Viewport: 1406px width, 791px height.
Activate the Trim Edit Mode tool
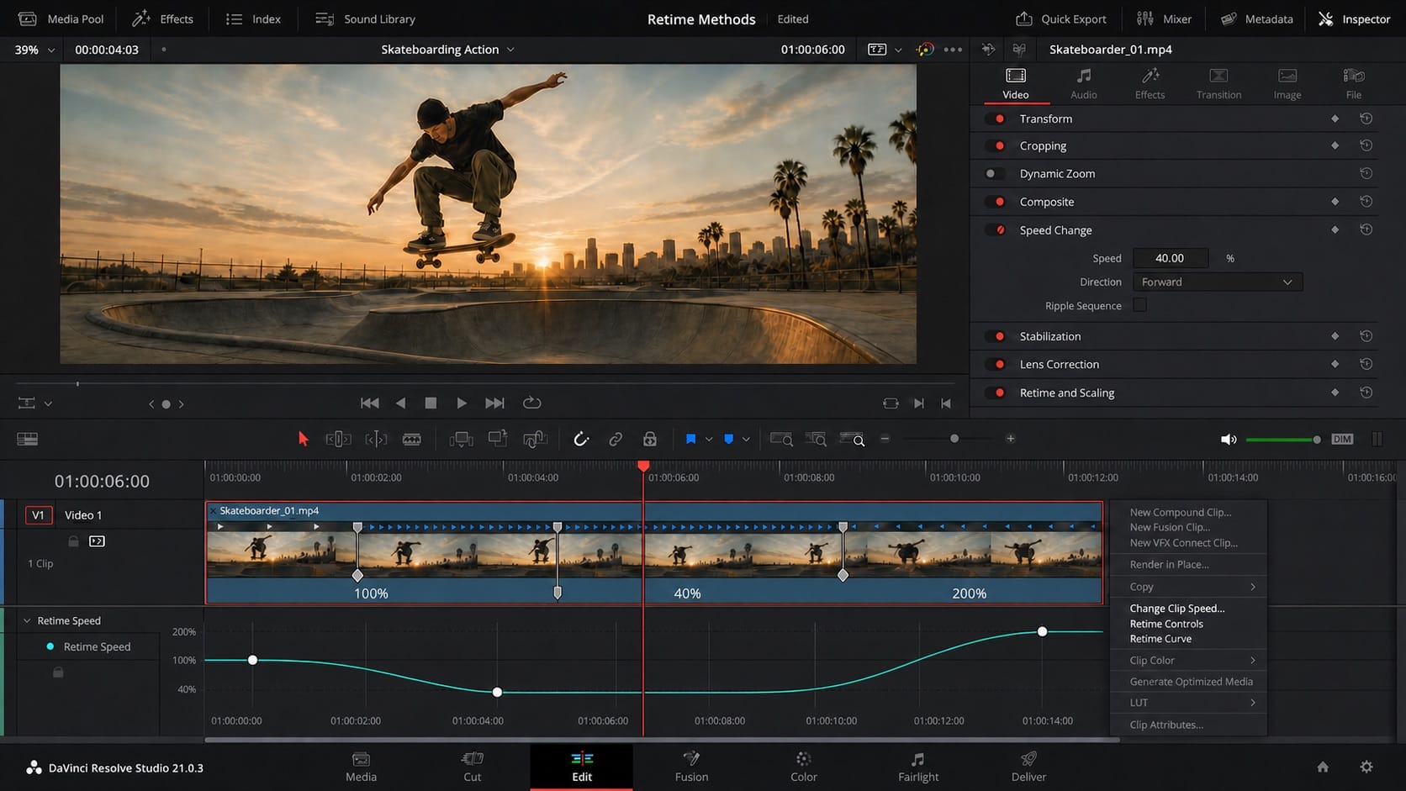[x=338, y=439]
